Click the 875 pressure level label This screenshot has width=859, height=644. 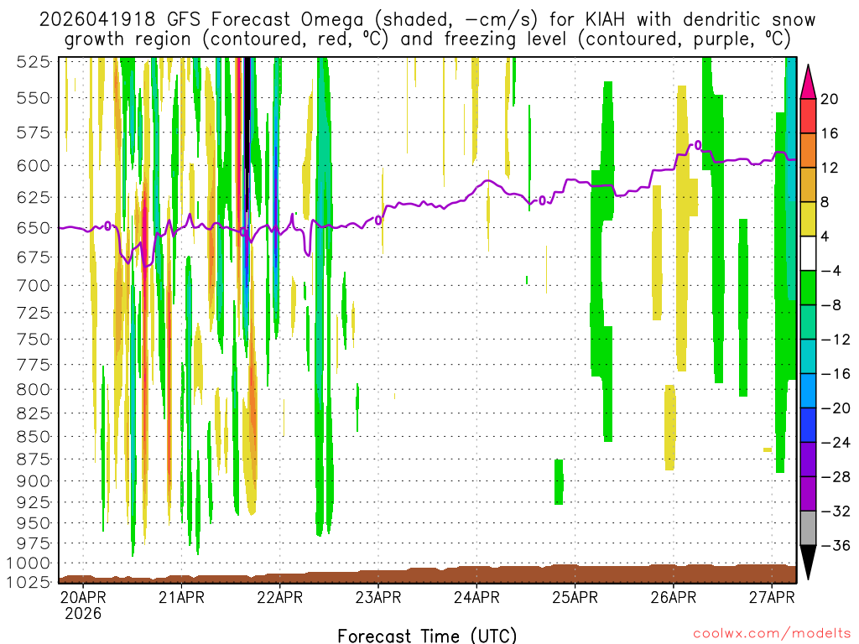click(34, 459)
